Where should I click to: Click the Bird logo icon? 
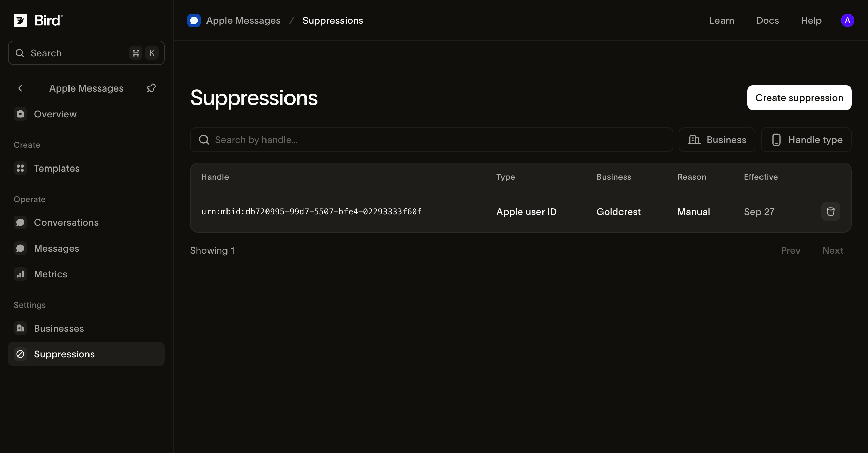click(x=20, y=20)
